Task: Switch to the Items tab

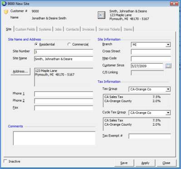Action: point(128,29)
